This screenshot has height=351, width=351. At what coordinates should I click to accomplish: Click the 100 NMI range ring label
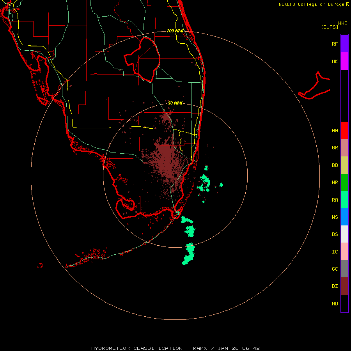(x=175, y=31)
